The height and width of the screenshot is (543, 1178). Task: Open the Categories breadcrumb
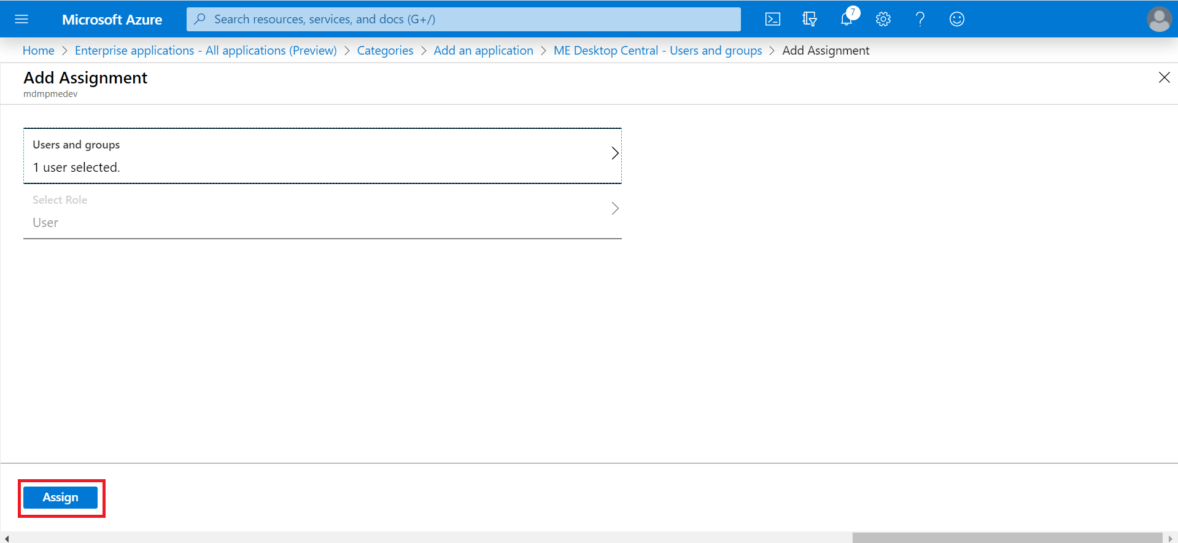point(385,50)
